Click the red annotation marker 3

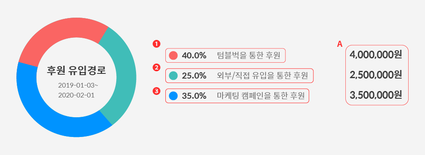click(157, 91)
